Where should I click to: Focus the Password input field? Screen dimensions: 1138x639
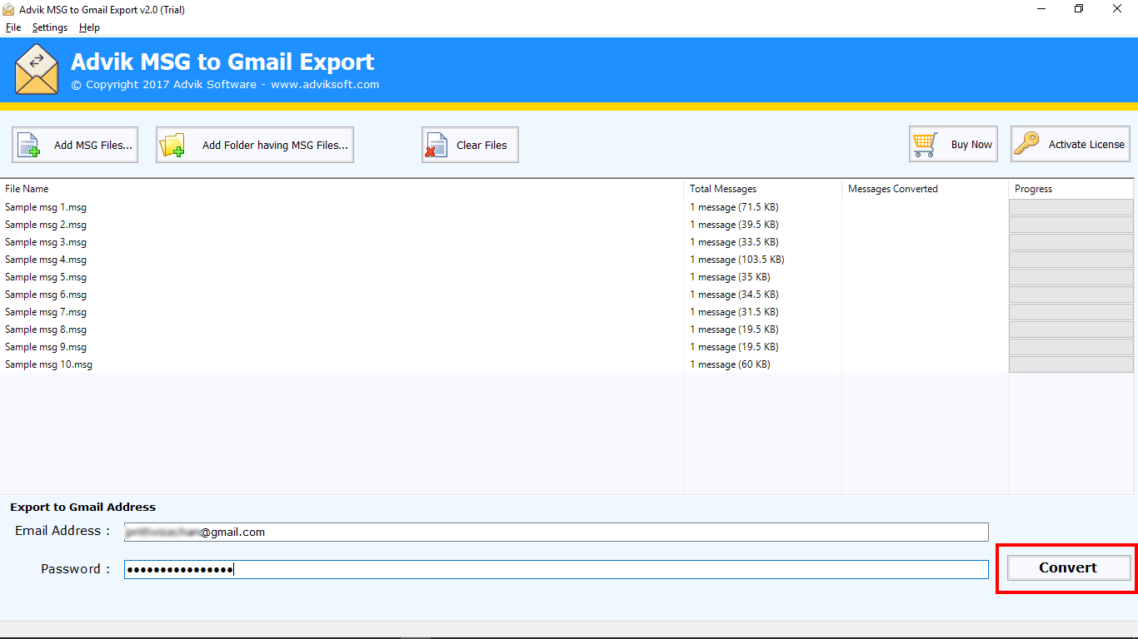coord(557,569)
